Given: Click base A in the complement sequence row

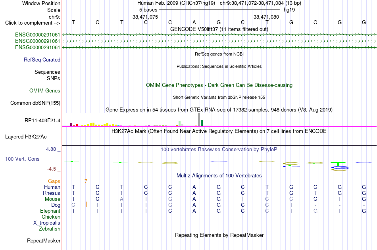Looking at the screenshot, I should 194,22.
